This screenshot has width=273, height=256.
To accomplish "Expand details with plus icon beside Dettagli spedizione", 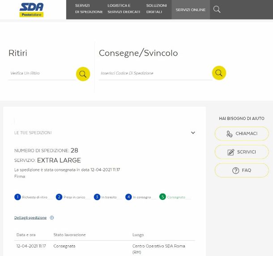I will [x=52, y=218].
